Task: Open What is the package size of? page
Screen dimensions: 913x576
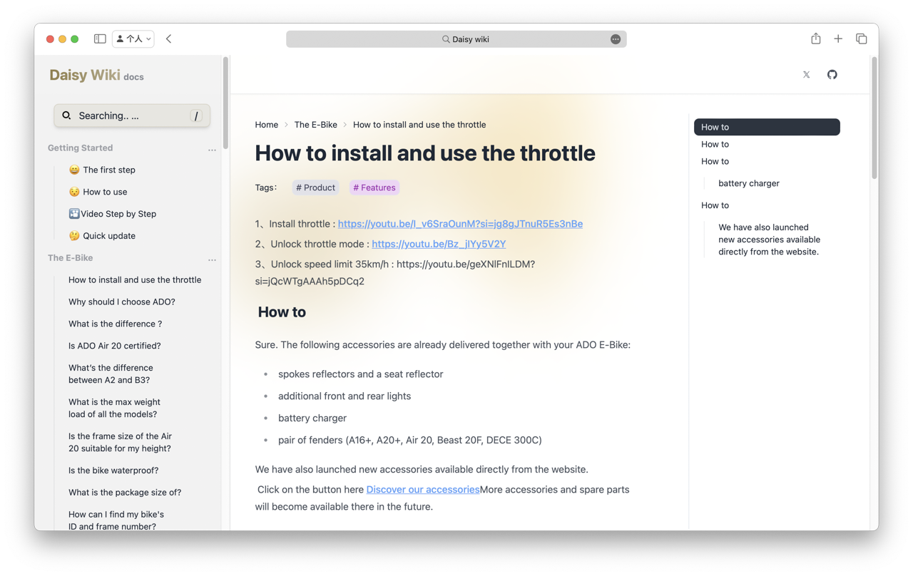Action: point(125,493)
